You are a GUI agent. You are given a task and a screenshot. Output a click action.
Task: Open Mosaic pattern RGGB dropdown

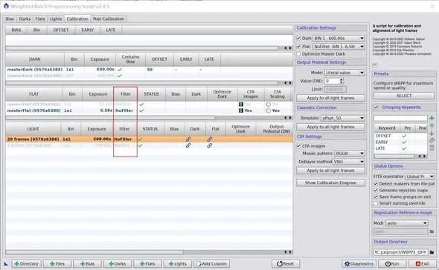coord(350,154)
